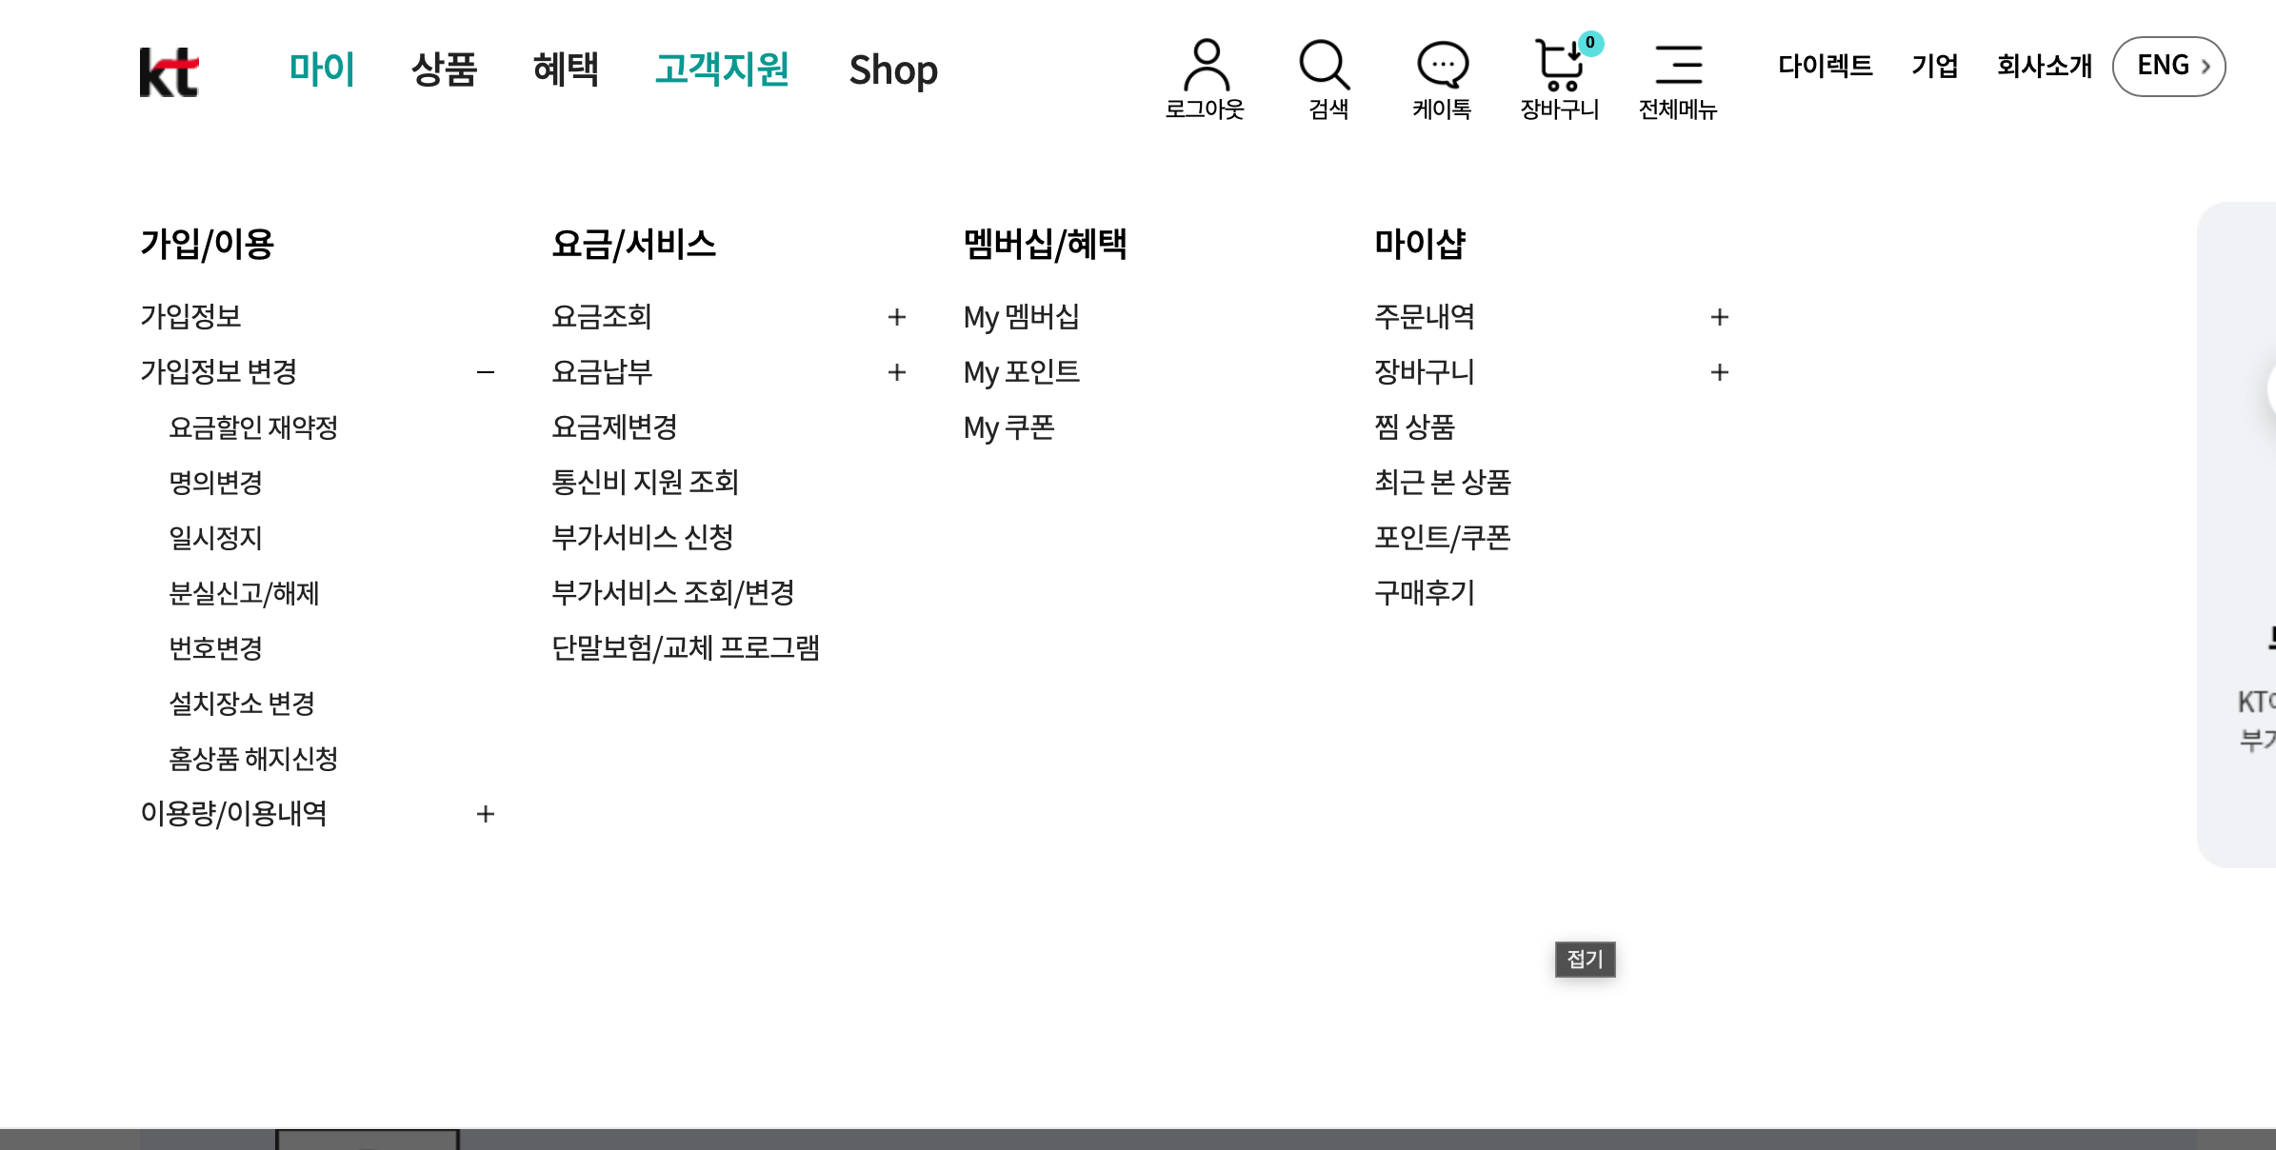Viewport: 2276px width, 1150px height.
Task: Open 가입정보 link
Action: coord(190,316)
